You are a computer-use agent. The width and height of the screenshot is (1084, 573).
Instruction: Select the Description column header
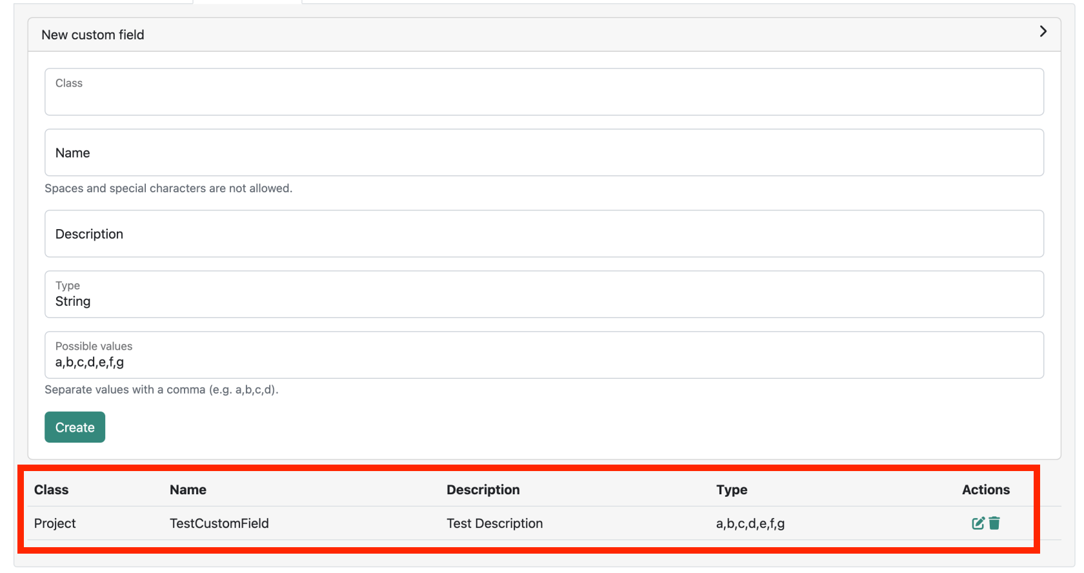pyautogui.click(x=483, y=490)
